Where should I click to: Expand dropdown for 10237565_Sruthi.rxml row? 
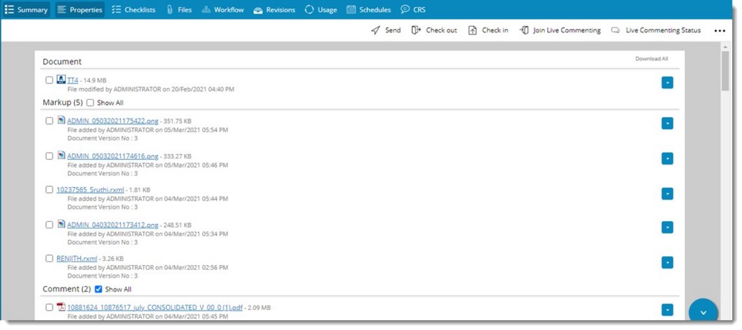click(x=667, y=193)
